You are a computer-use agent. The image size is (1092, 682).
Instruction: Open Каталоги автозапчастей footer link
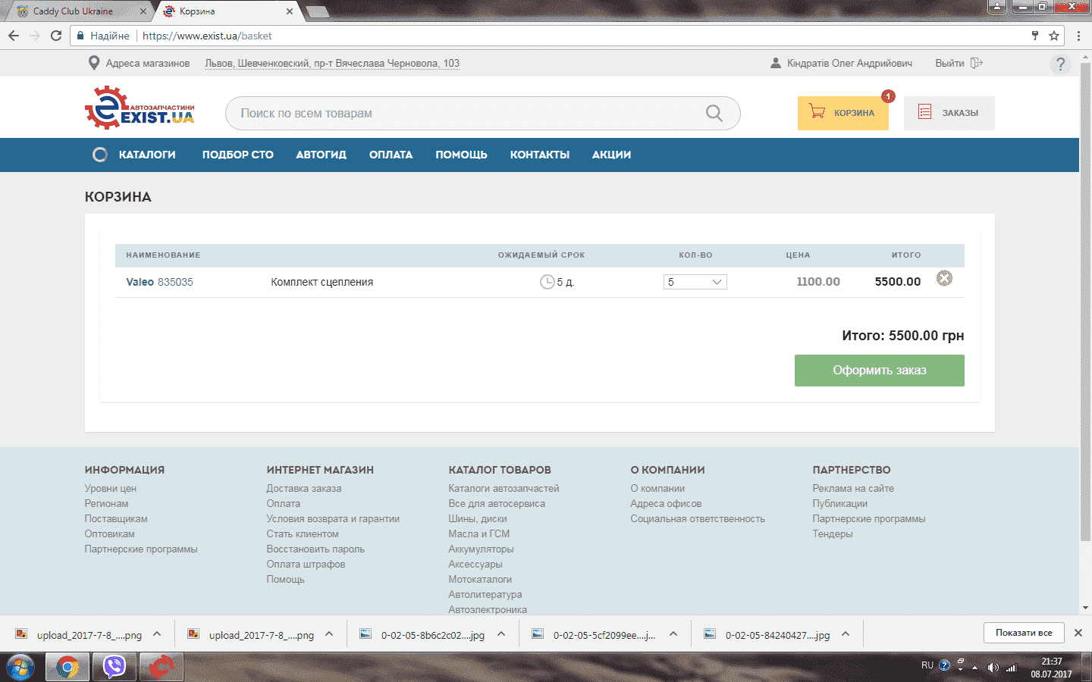tap(504, 489)
